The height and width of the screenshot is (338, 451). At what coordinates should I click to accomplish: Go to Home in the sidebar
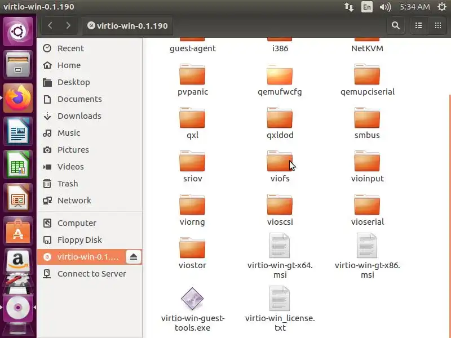(90, 65)
